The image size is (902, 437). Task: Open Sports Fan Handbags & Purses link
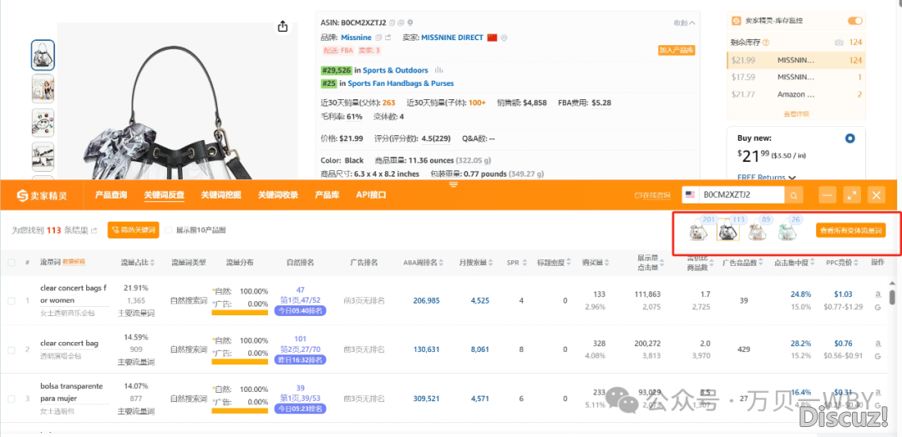[400, 83]
